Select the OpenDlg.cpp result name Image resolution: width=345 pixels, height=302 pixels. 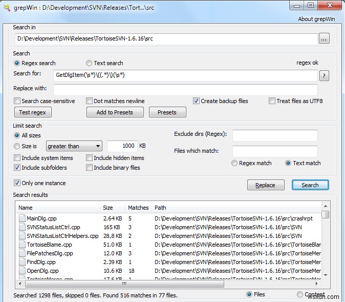42,271
